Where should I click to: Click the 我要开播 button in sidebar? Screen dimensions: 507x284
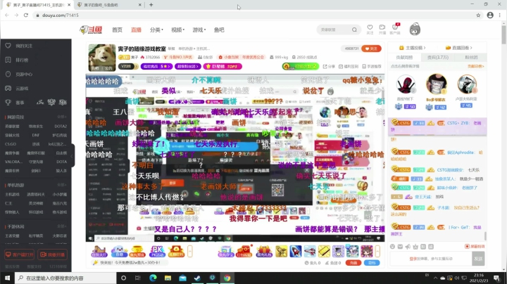click(52, 254)
